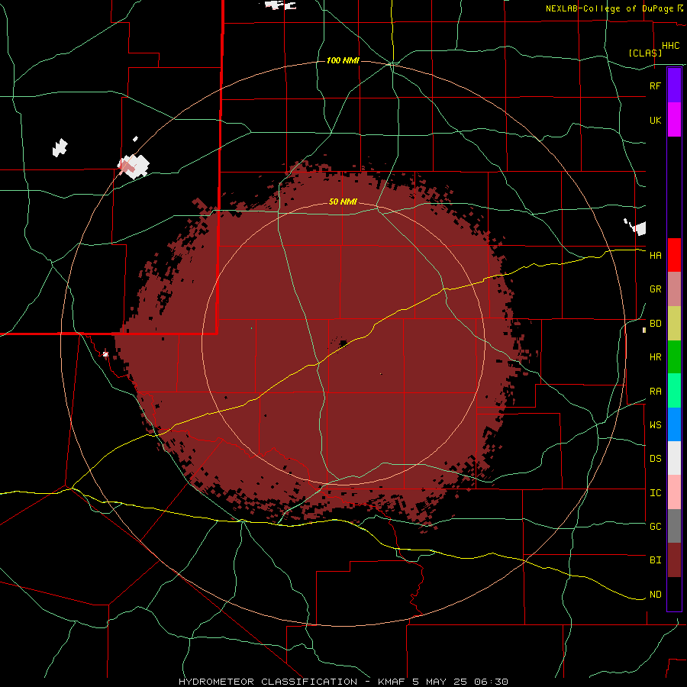Image resolution: width=687 pixels, height=687 pixels.
Task: Click the RA light green legend swatch
Action: coord(674,391)
